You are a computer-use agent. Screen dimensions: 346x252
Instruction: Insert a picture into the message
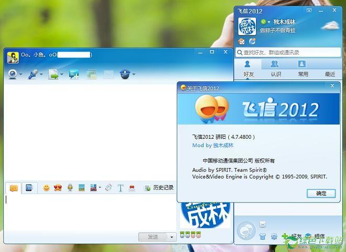[82, 188]
